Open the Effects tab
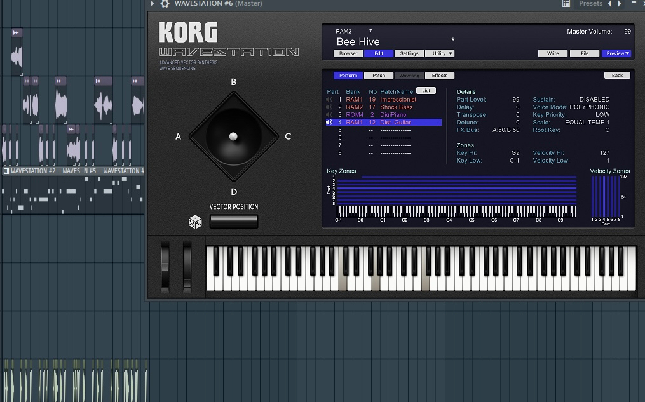 (x=440, y=76)
